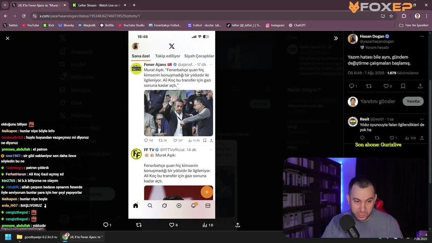432x243 pixels.
Task: Open the Bluesky bookmark
Action: coord(66,25)
